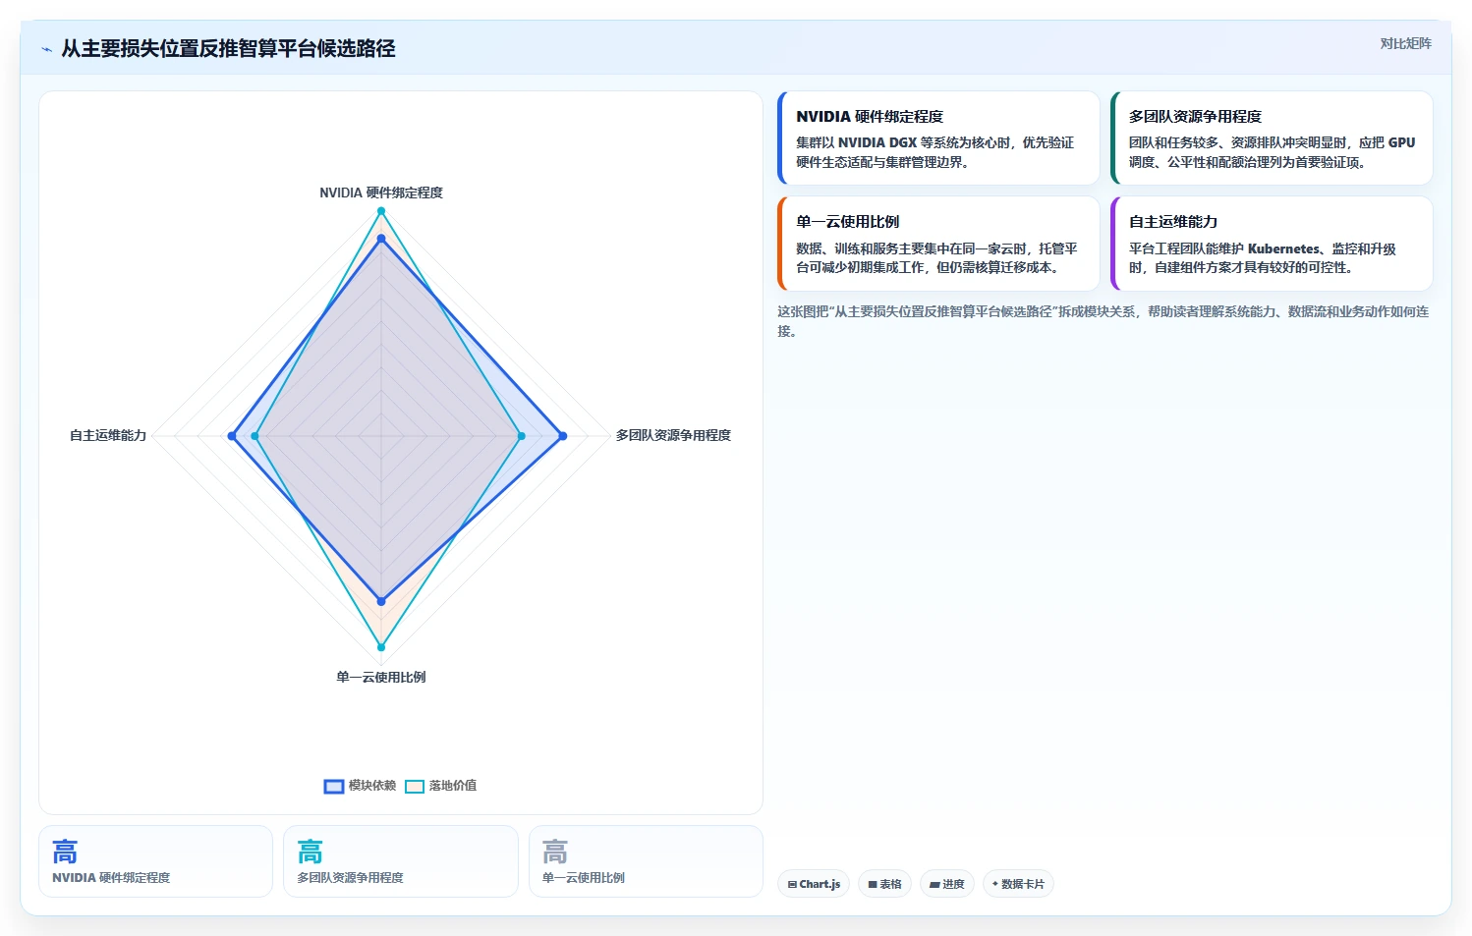Viewport: 1472px width, 936px height.
Task: Click the 进度 tag chip
Action: [x=947, y=884]
